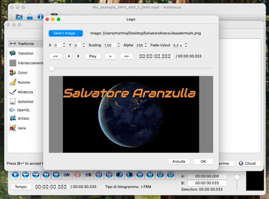Focus the X value field

(58, 45)
